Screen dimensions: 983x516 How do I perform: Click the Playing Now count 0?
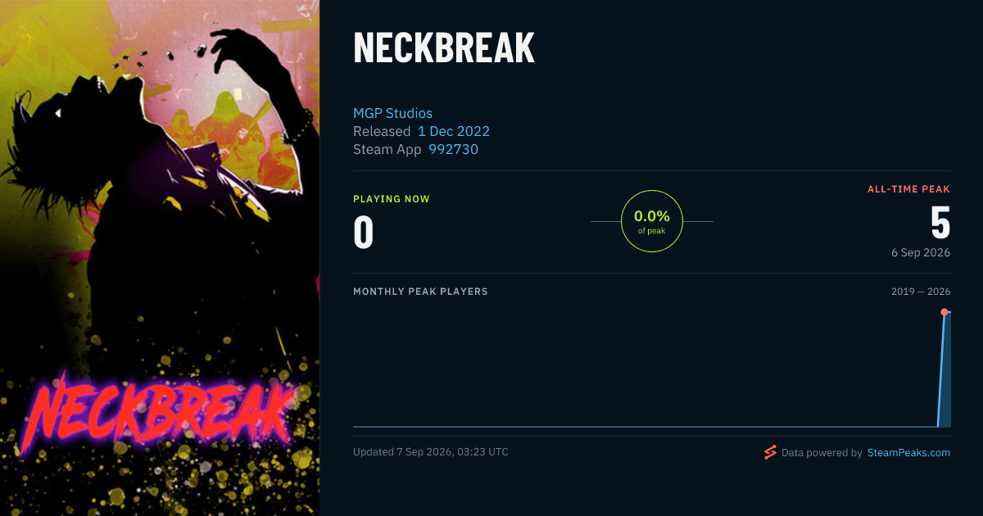[364, 232]
